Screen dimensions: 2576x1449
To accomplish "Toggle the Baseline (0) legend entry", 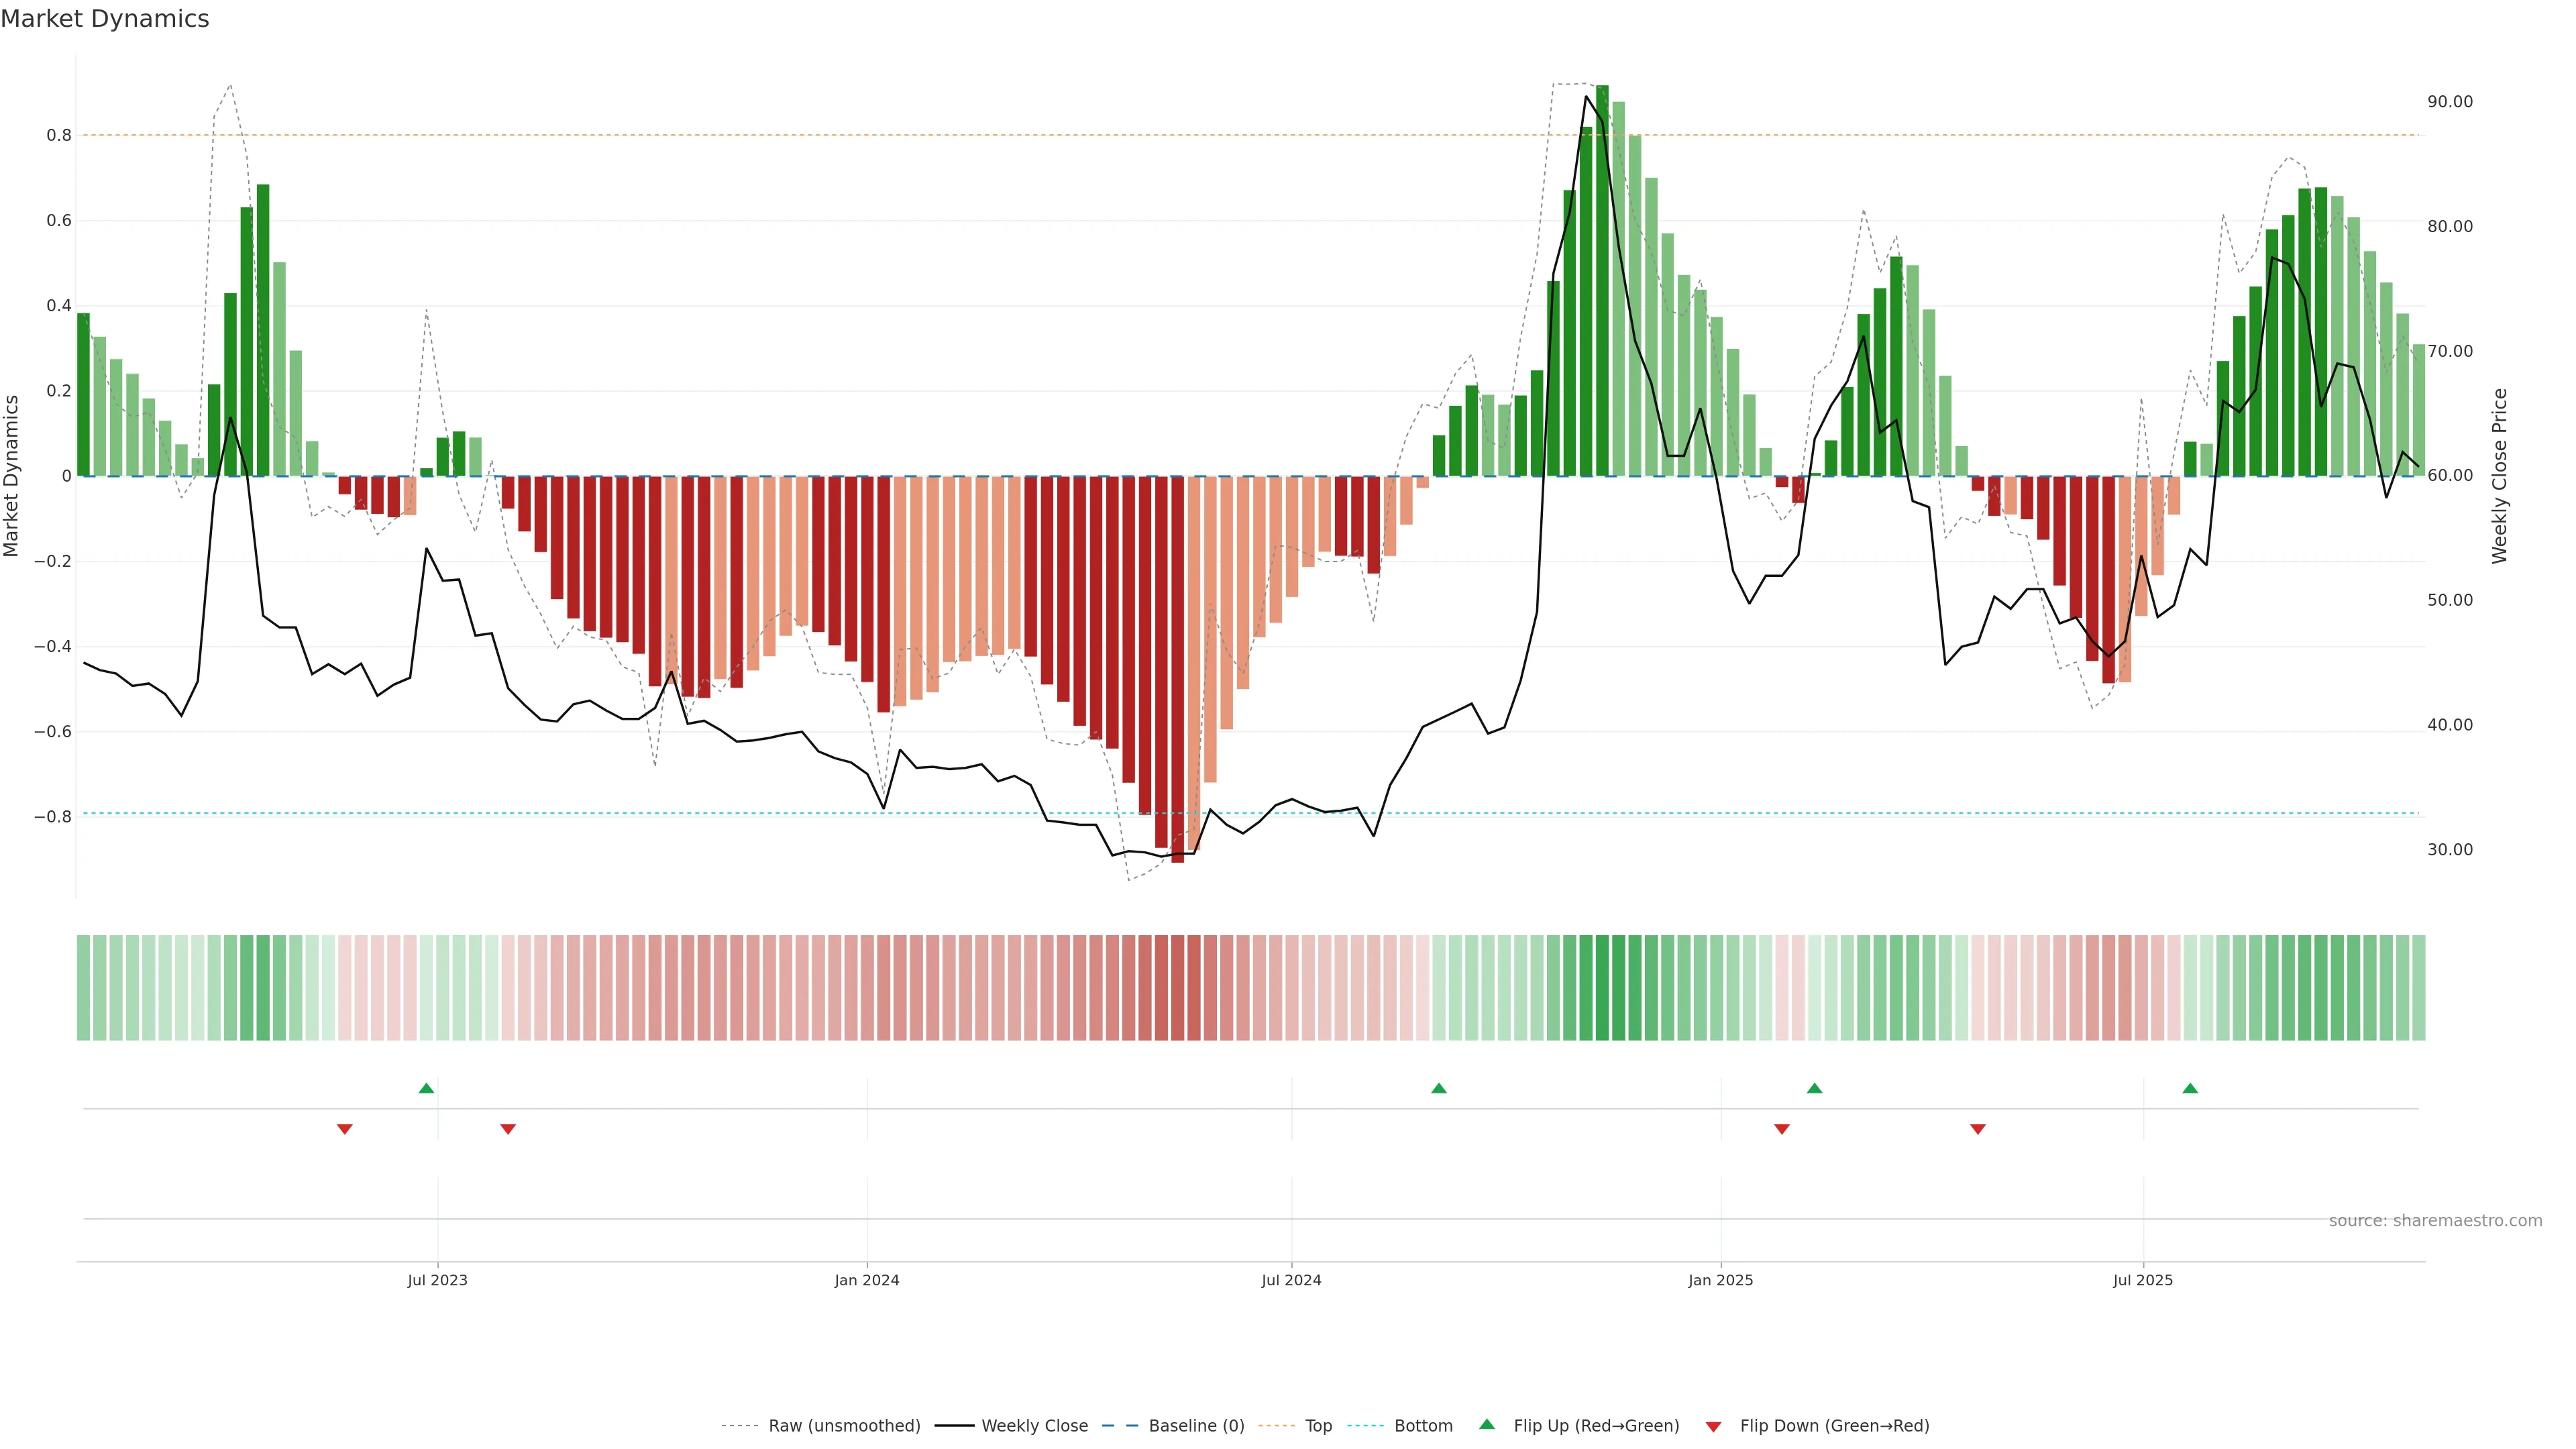I will tap(1196, 1426).
